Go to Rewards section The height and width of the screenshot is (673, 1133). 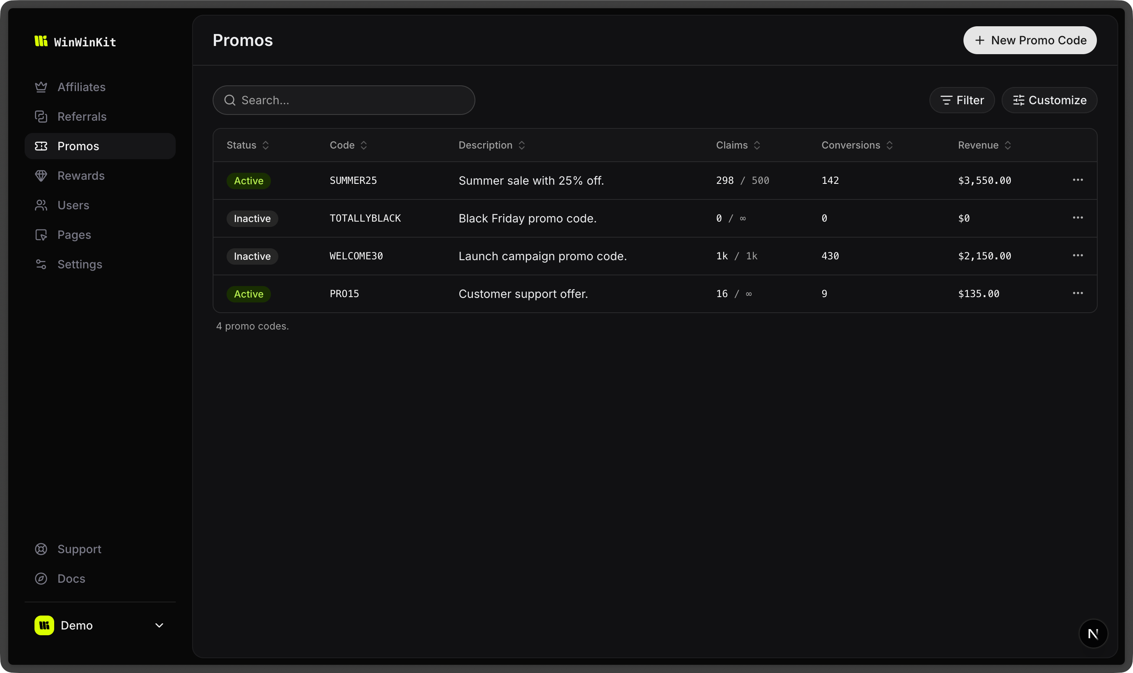pos(100,176)
